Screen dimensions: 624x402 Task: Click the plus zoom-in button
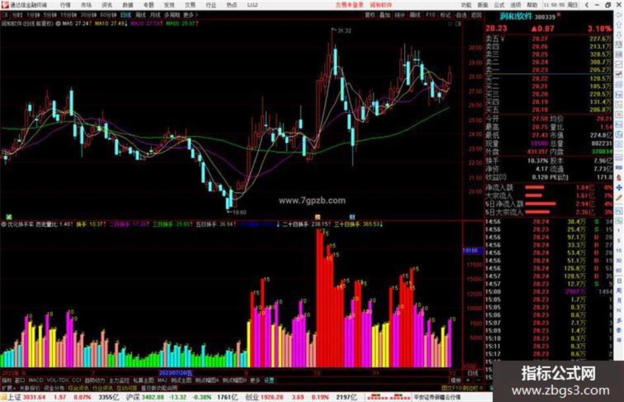pos(468,380)
